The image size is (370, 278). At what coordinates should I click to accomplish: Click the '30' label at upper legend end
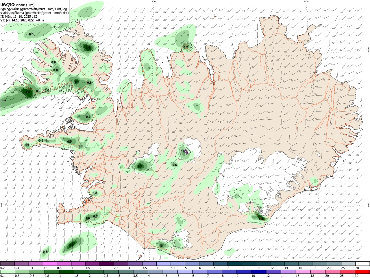[357, 268]
